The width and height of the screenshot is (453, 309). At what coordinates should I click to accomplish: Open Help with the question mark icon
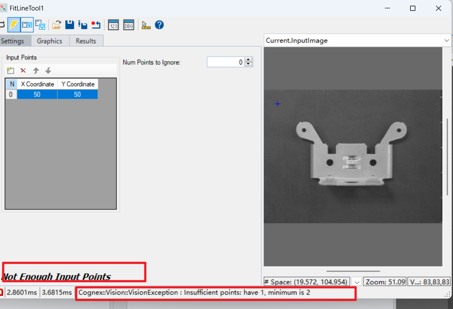[159, 25]
